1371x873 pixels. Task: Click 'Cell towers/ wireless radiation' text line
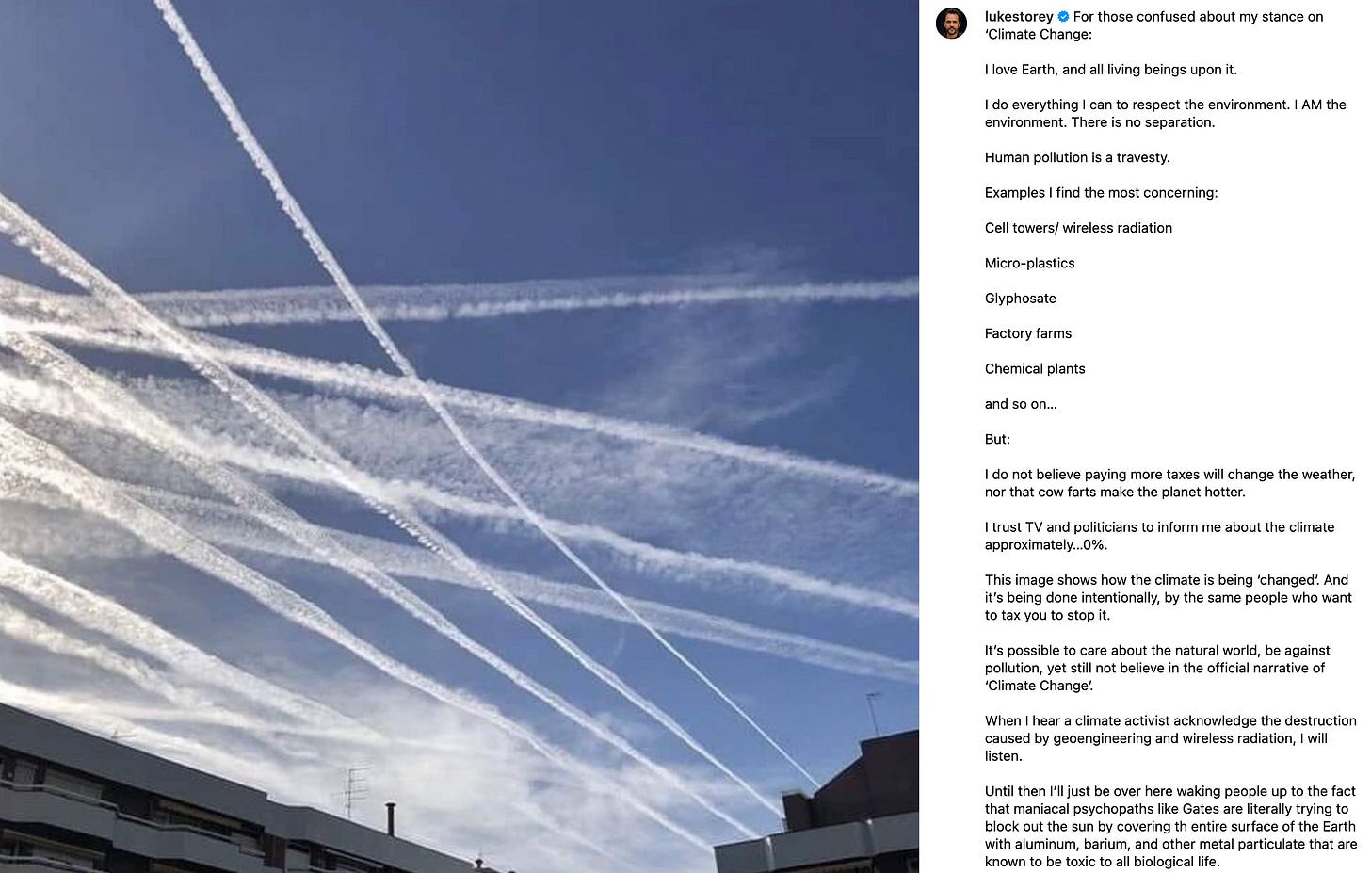1078,228
